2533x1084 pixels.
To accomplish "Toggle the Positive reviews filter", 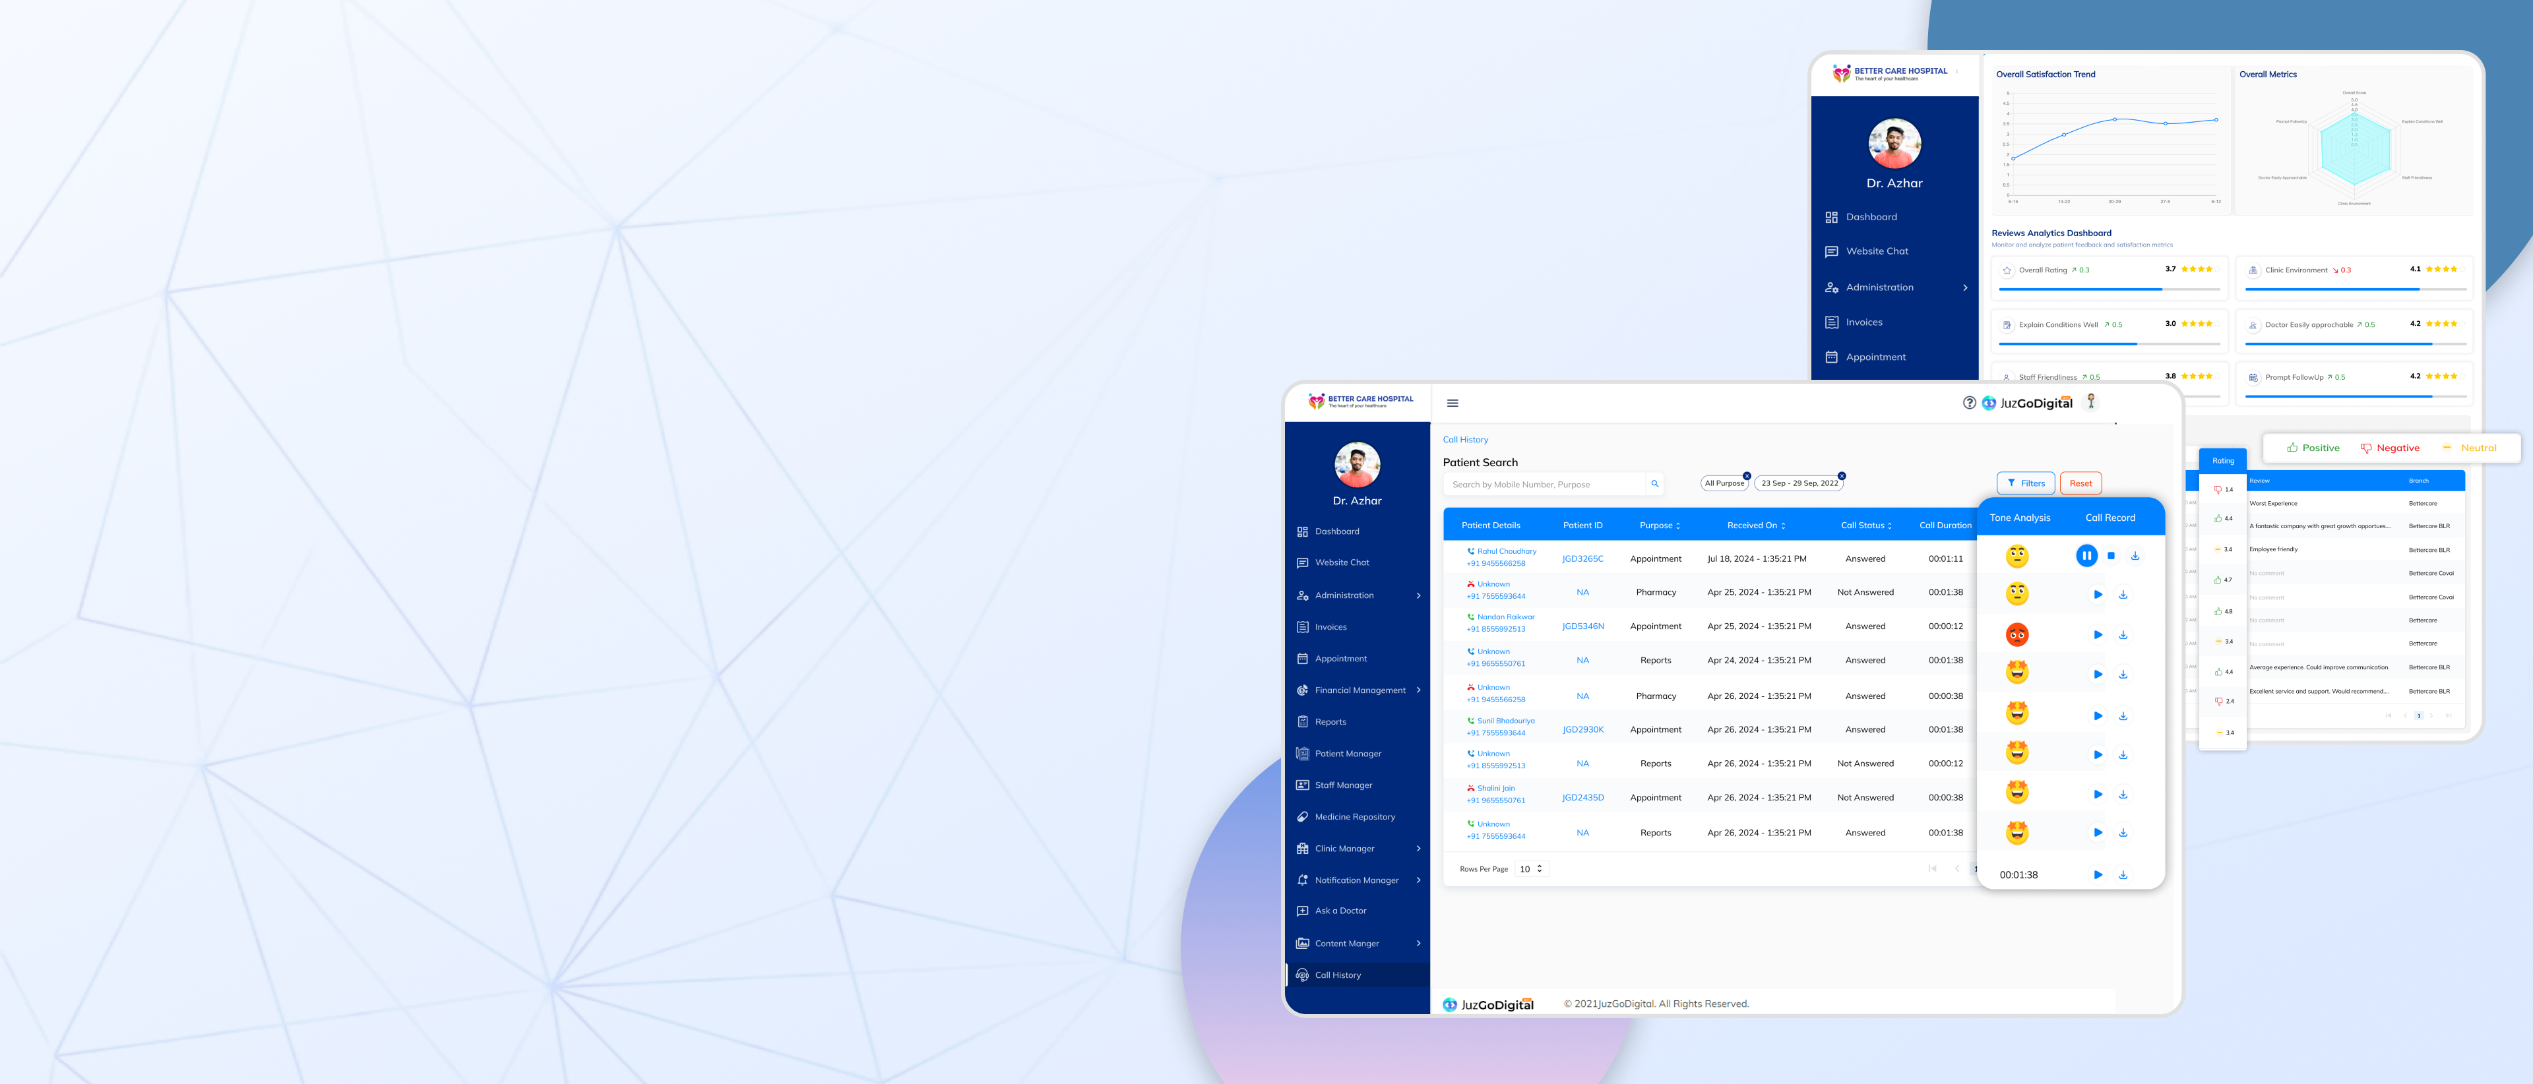I will click(2312, 447).
